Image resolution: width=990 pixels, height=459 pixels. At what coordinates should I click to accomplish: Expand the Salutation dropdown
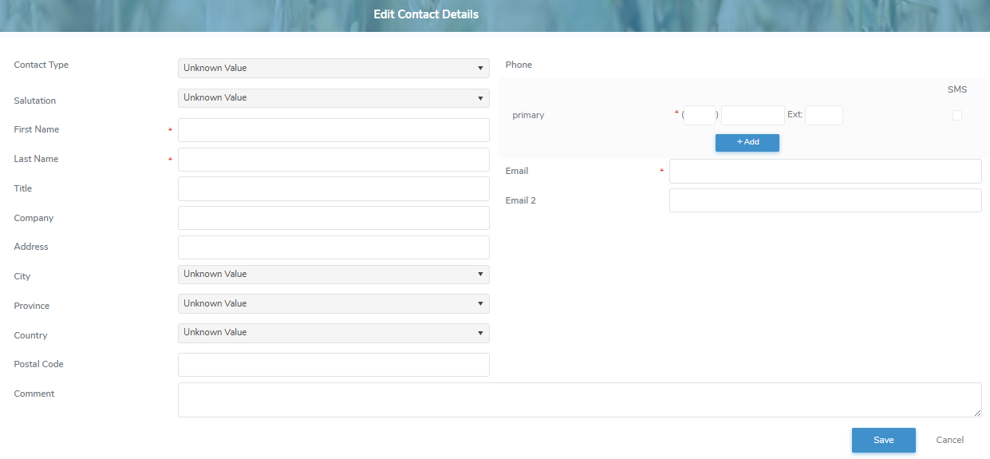[333, 97]
